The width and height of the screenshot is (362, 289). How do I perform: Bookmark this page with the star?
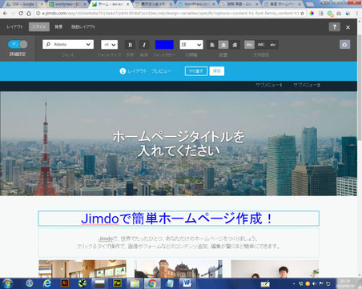[x=302, y=13]
